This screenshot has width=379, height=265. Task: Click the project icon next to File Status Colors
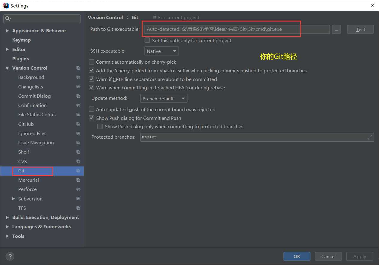(78, 115)
